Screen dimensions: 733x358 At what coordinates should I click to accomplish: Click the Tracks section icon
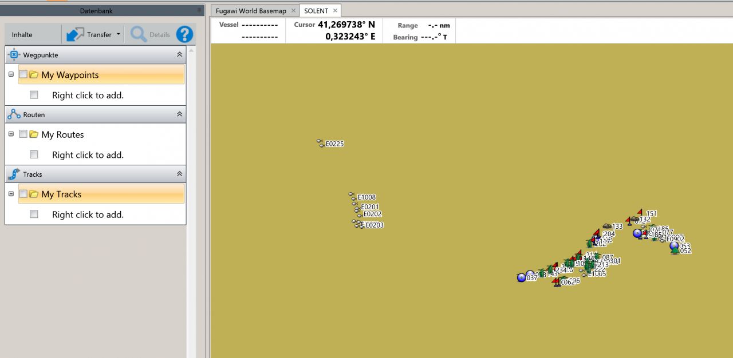click(x=14, y=174)
